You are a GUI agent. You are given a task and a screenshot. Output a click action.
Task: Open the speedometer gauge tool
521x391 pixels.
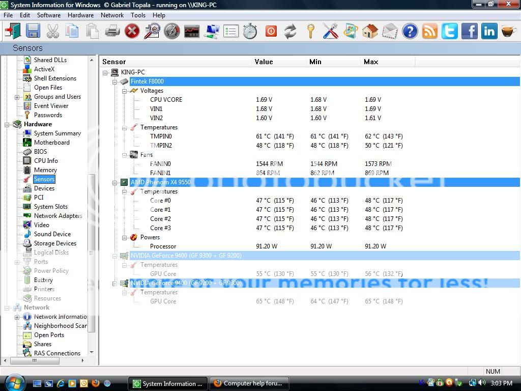[172, 31]
